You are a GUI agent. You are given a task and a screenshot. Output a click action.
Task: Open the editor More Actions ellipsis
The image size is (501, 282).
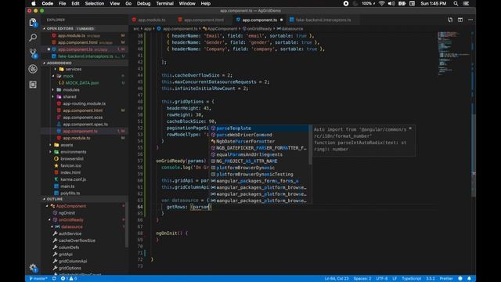(470, 20)
